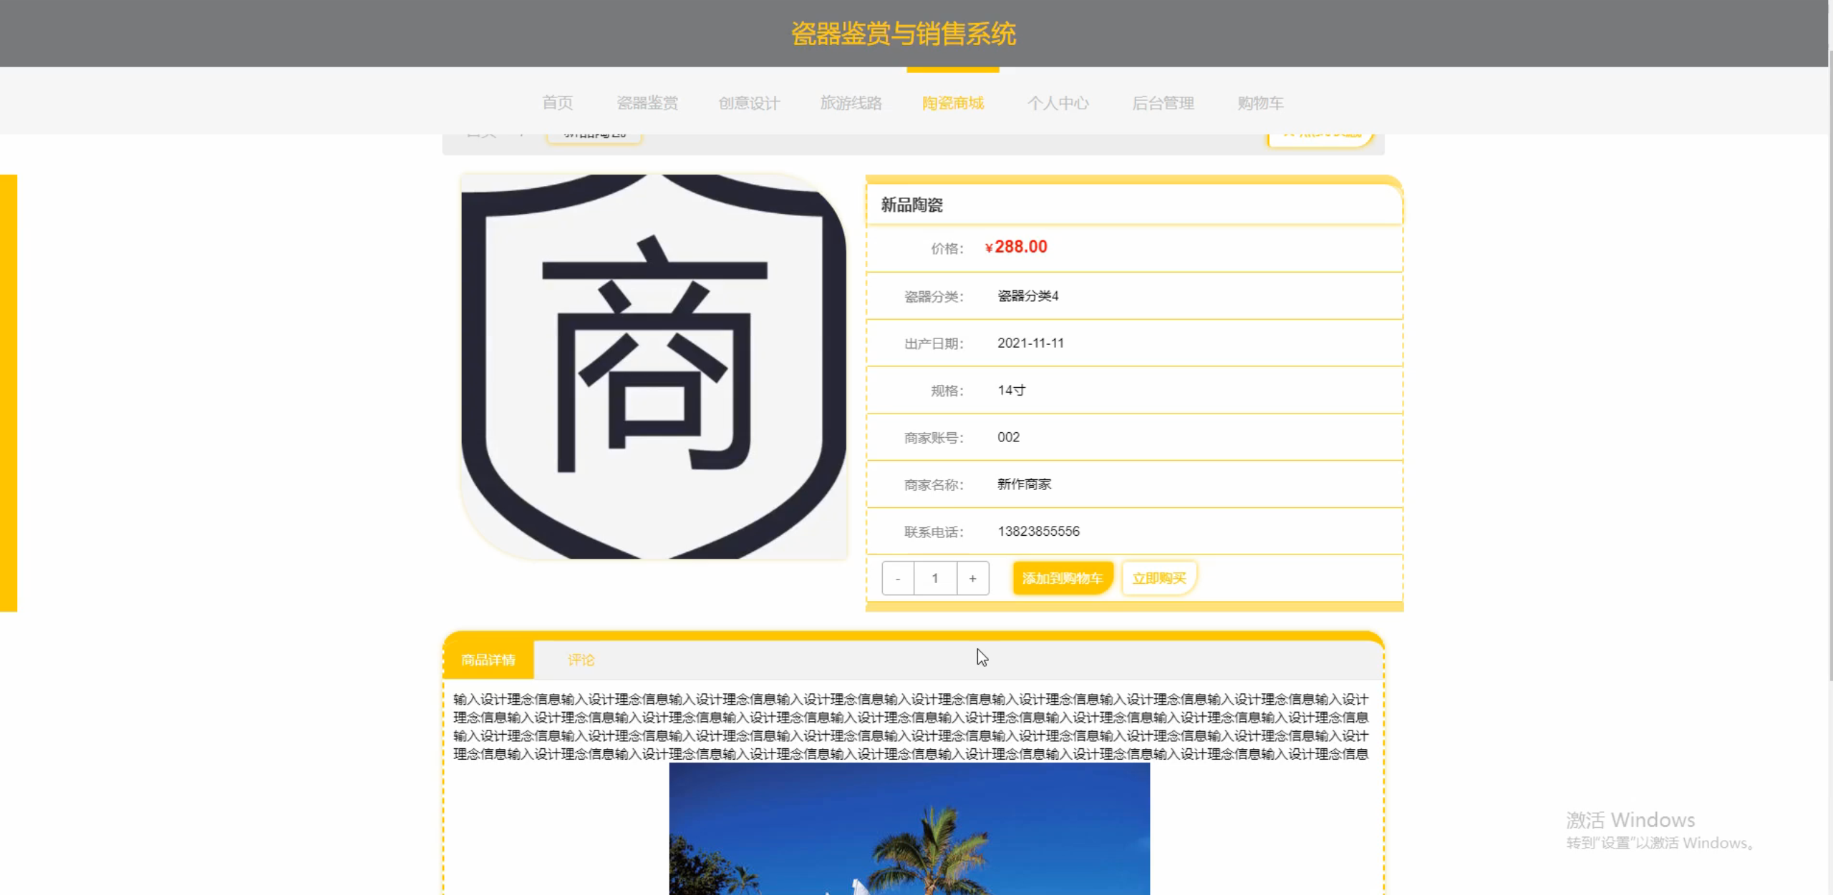Click the ¥288.00 price text
Viewport: 1833px width, 895px height.
pos(1016,247)
